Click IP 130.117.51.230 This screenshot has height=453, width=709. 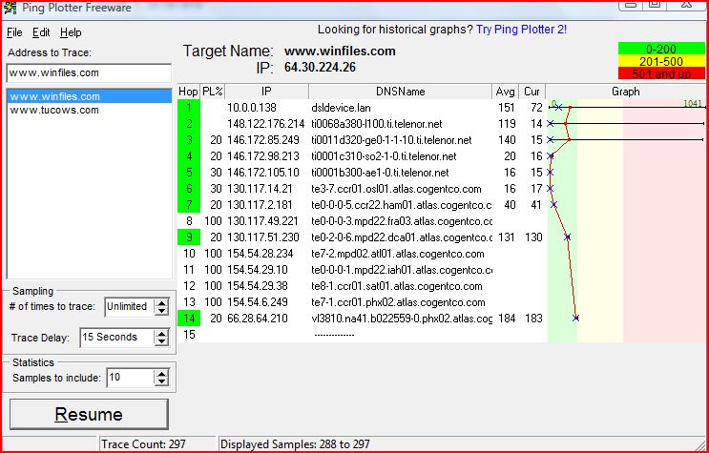[x=263, y=237]
